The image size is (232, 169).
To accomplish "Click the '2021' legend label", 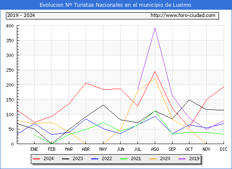I will (136, 158).
